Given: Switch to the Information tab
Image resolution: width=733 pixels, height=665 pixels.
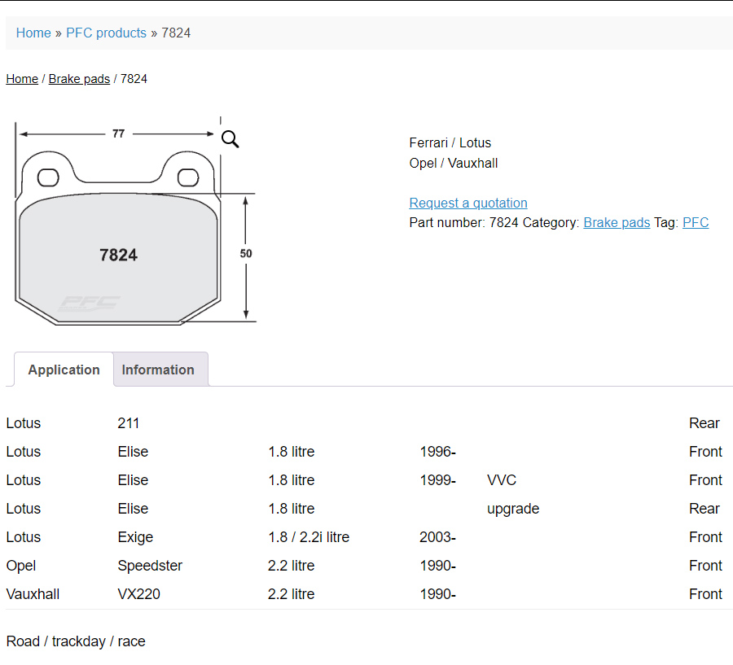Looking at the screenshot, I should (x=158, y=370).
